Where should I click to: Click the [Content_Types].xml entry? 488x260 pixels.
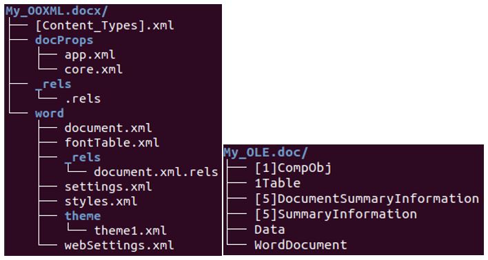point(105,25)
